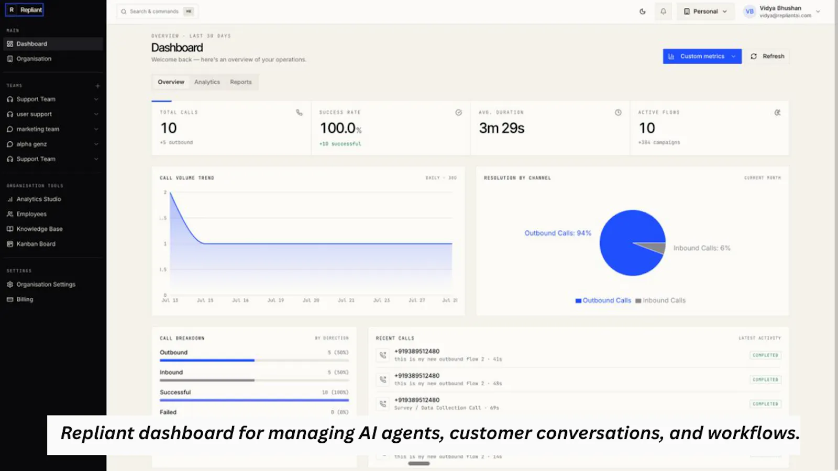Click the phone icon on Total Calls card
The height and width of the screenshot is (471, 838).
(299, 113)
